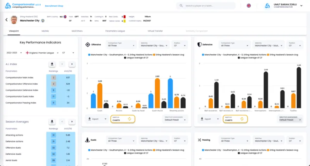Open Offensive Position dropdown

point(180,45)
